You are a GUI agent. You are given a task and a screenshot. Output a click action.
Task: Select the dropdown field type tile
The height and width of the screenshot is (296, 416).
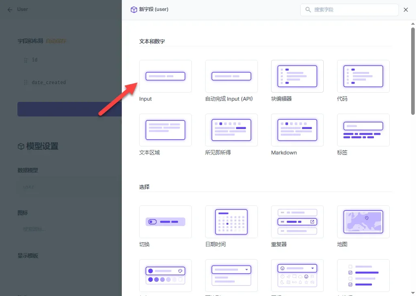[x=231, y=275]
